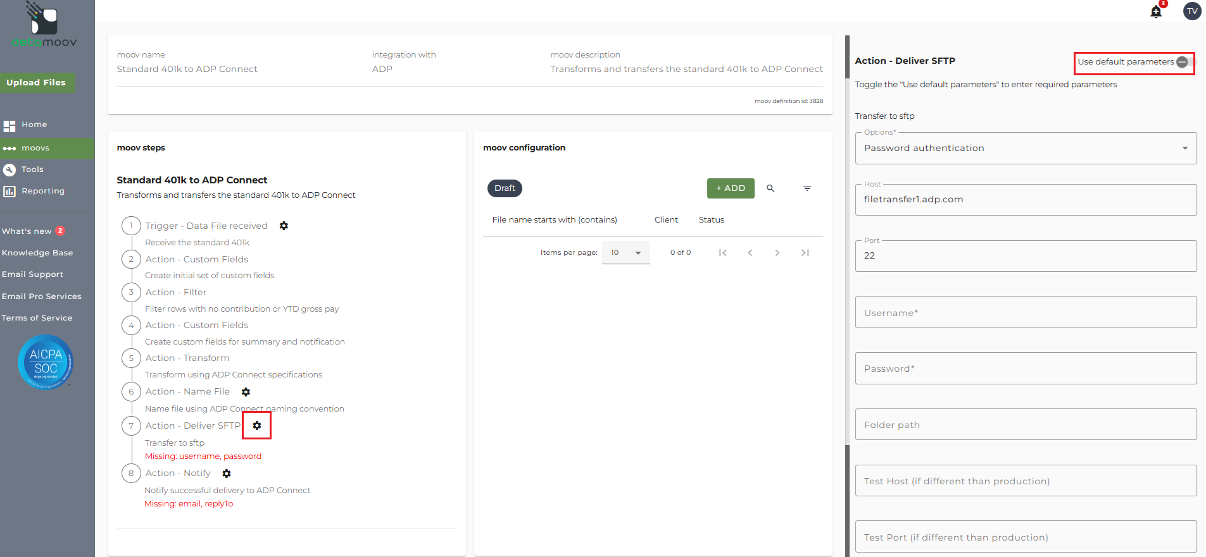The image size is (1206, 557).
Task: Open Knowledge Base link
Action: [x=37, y=253]
